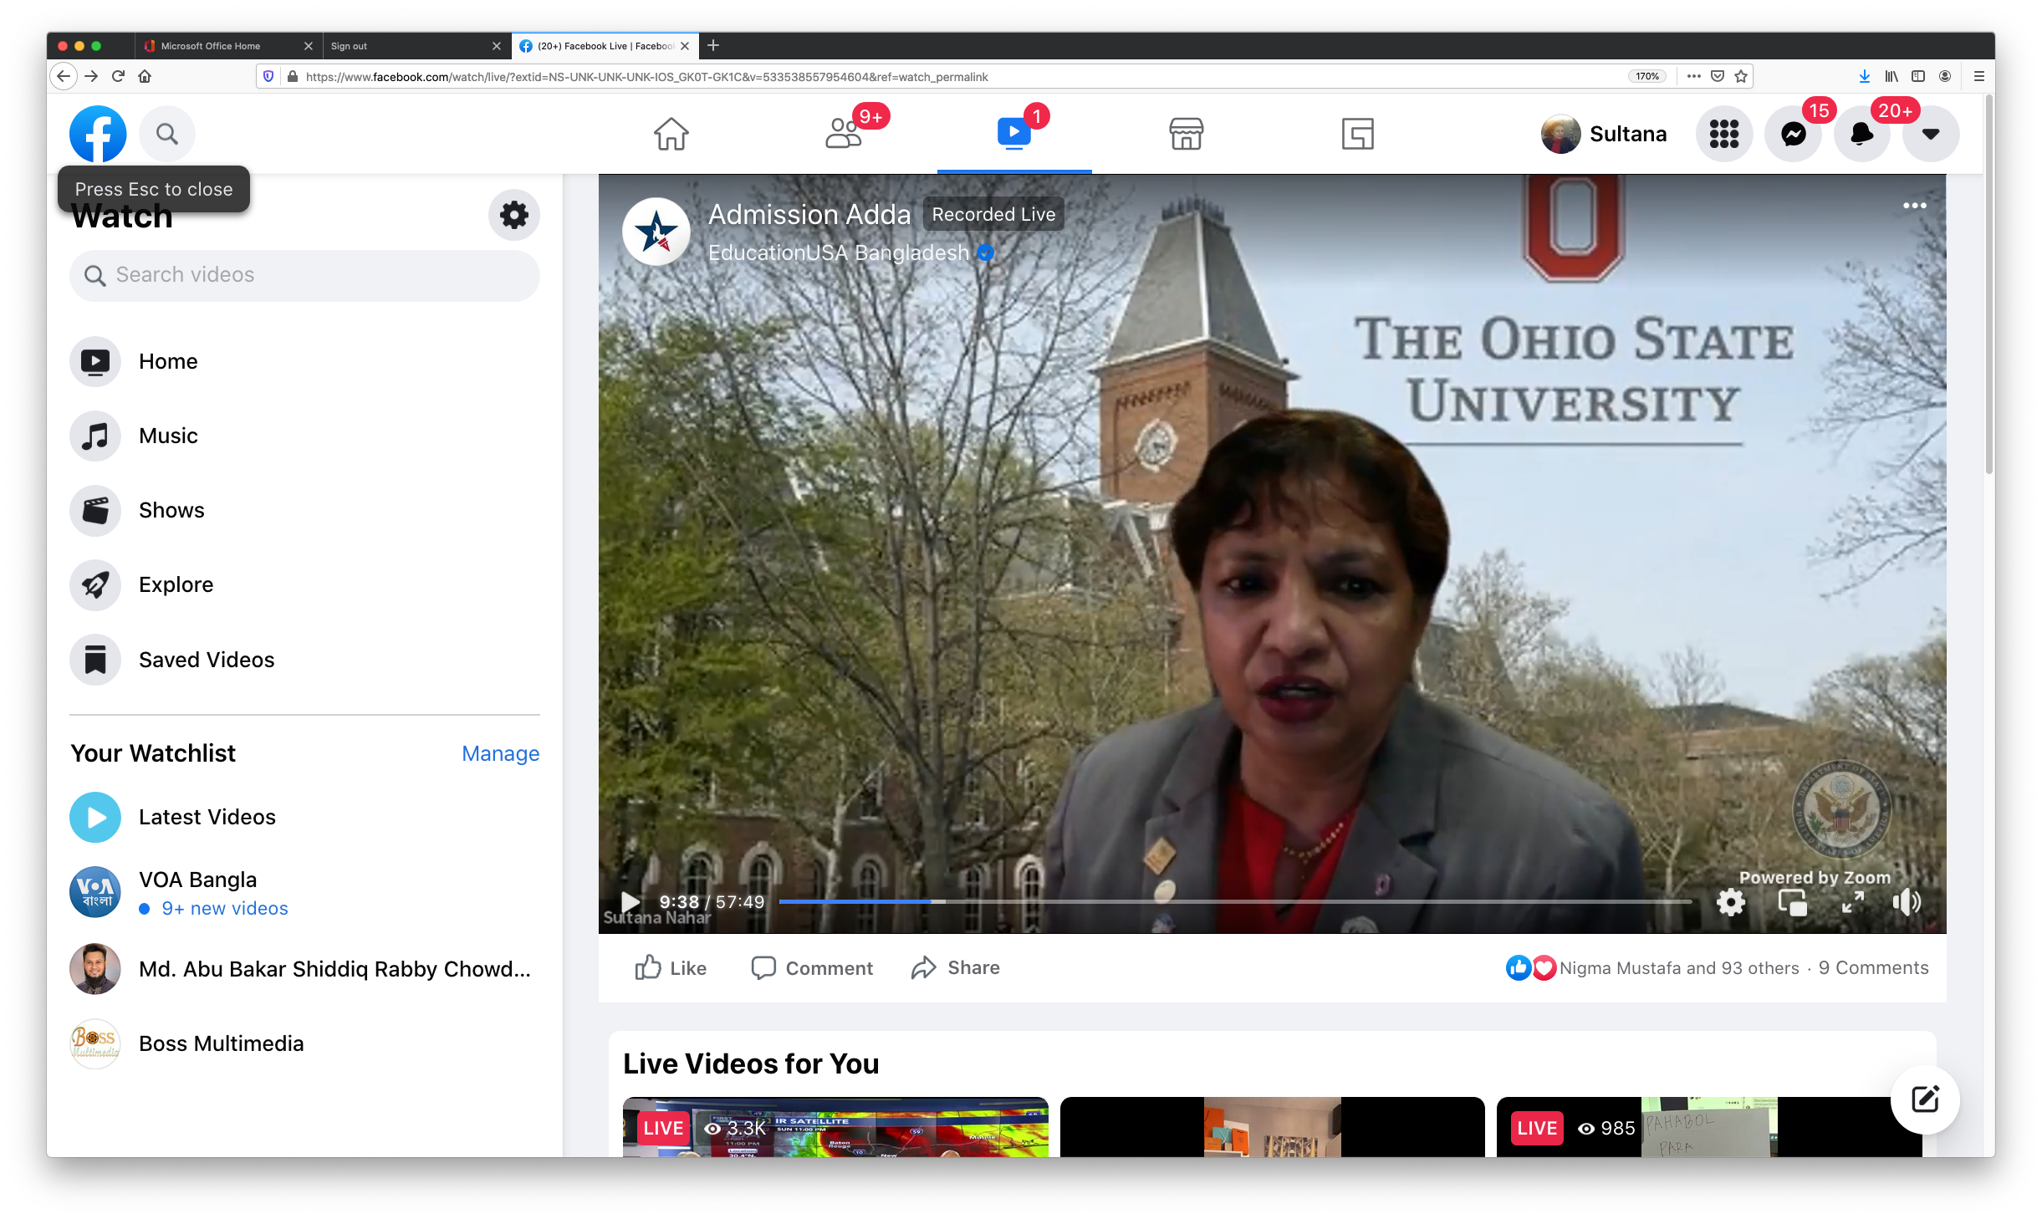The width and height of the screenshot is (2042, 1219).
Task: Open the Marketplace storefront icon
Action: tap(1186, 134)
